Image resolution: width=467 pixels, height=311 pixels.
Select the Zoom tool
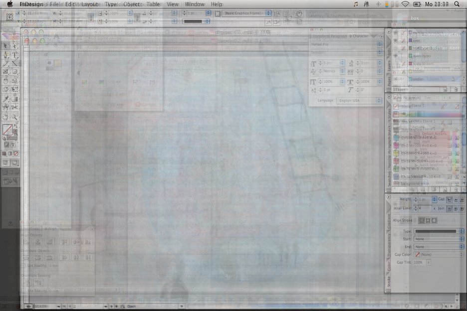click(14, 117)
